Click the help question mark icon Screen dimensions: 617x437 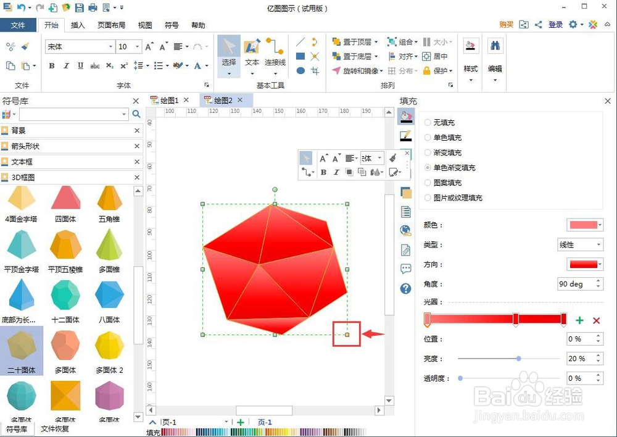click(x=405, y=288)
